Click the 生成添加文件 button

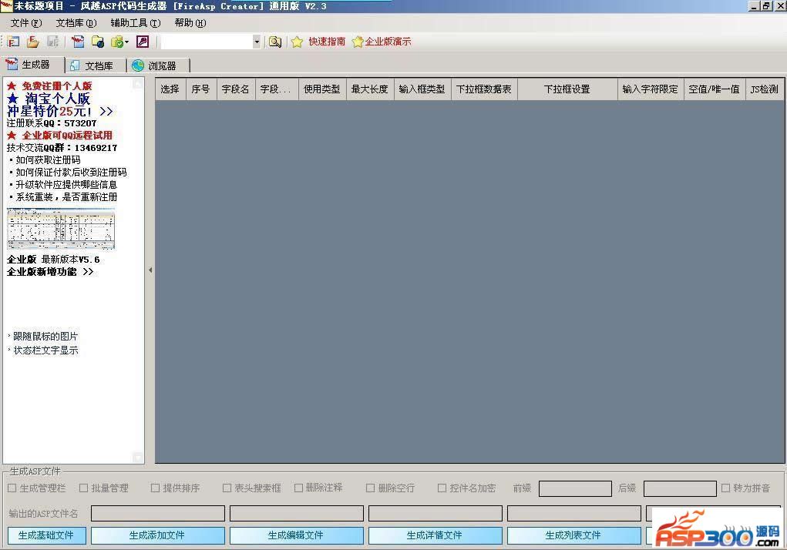click(x=157, y=535)
